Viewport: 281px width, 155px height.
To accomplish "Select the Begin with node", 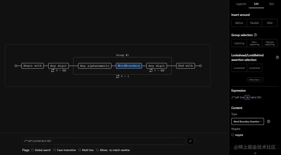I will pos(33,66).
